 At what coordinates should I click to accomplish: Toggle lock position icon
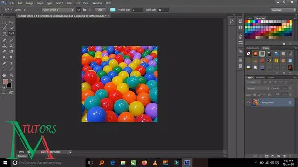pos(264,95)
